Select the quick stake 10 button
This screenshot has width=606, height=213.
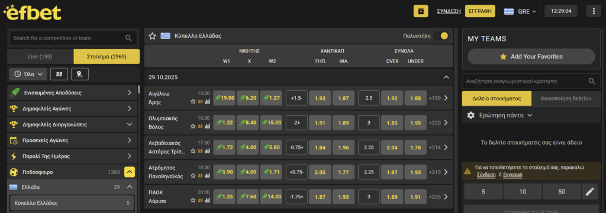point(523,191)
